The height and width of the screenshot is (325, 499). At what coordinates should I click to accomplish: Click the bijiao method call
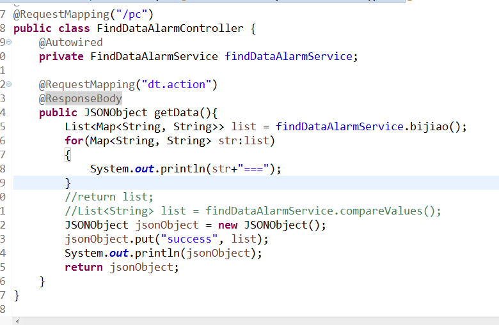(x=429, y=126)
